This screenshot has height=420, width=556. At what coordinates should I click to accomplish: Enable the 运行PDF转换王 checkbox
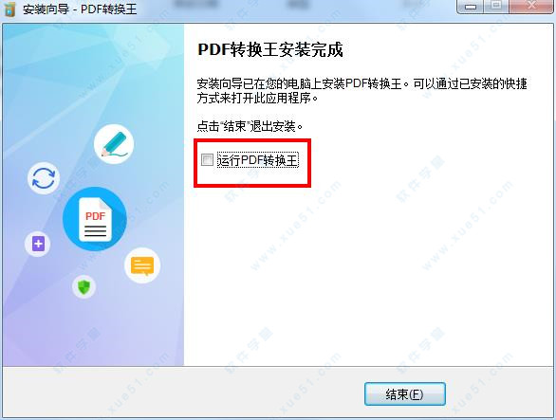pyautogui.click(x=207, y=160)
